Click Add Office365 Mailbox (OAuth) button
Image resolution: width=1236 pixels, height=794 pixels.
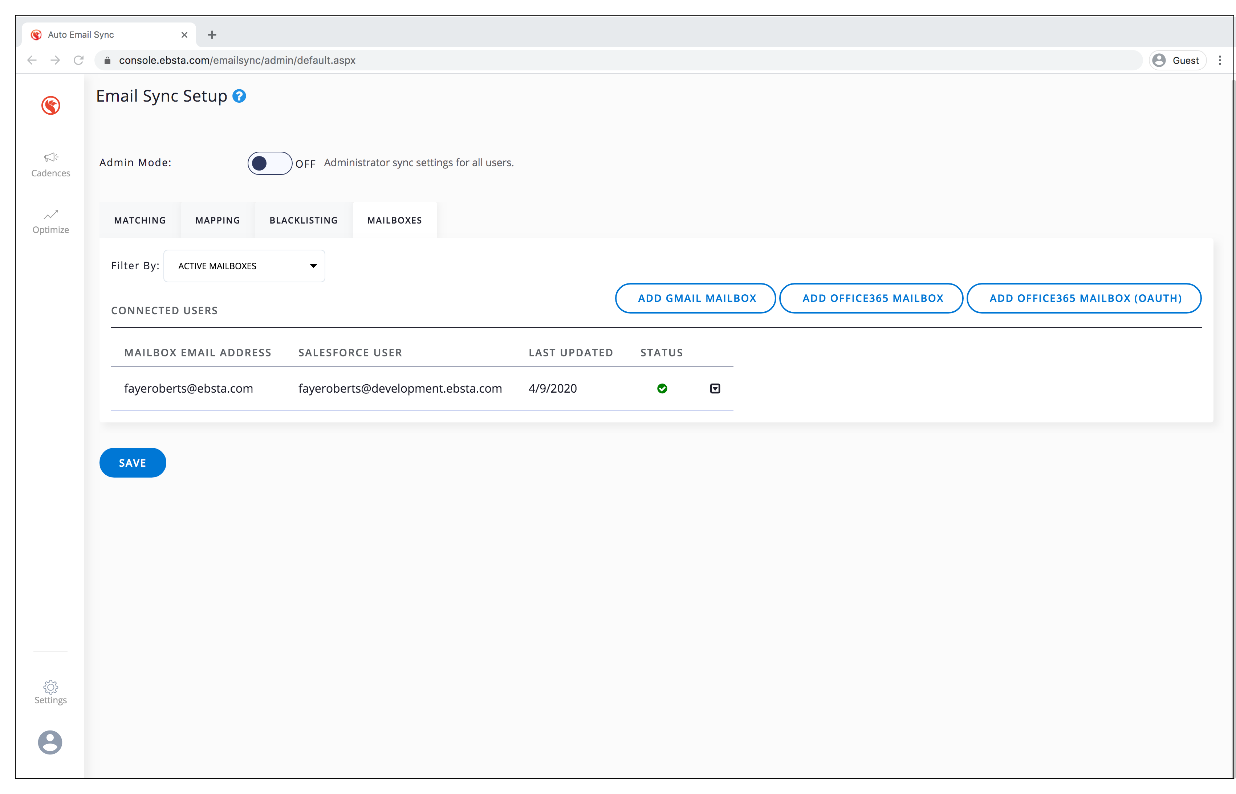click(x=1085, y=298)
